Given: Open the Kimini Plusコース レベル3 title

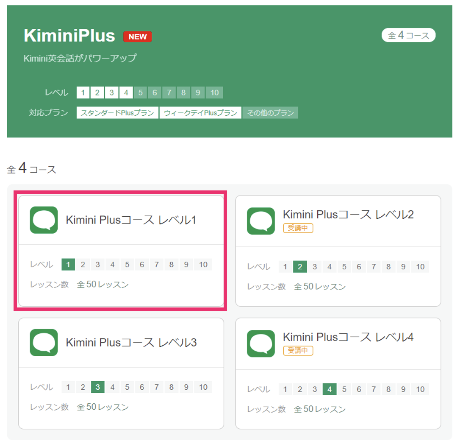Looking at the screenshot, I should click(x=131, y=342).
